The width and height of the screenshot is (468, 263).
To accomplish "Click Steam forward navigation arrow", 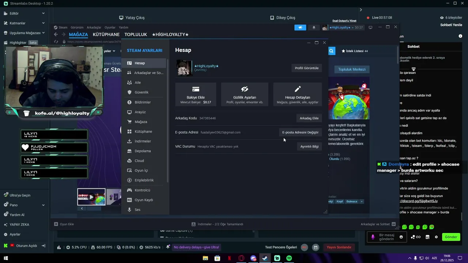I will coord(63,34).
